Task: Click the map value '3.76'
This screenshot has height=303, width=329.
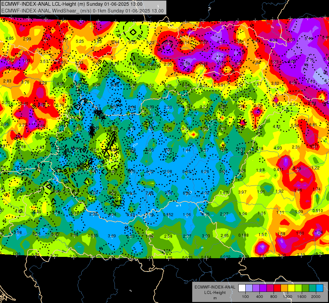Action: [x=25, y=82]
